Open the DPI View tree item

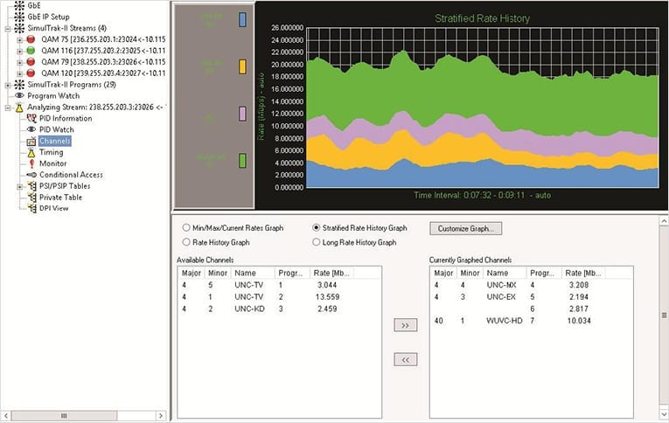(x=53, y=209)
